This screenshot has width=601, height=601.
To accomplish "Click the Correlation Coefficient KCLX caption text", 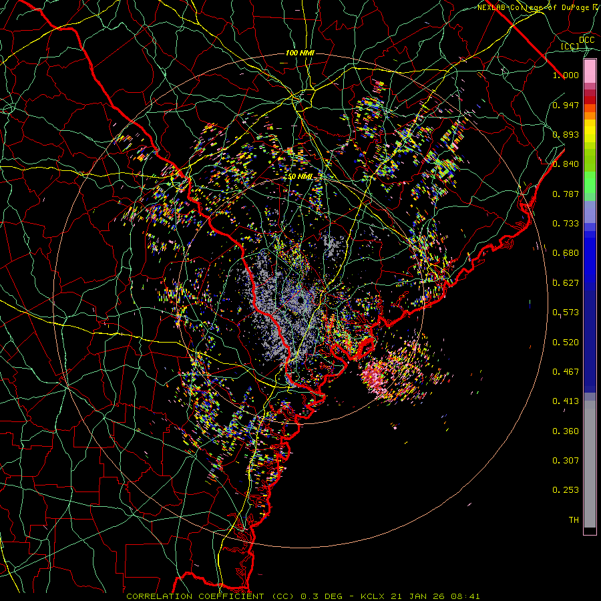I will (303, 596).
